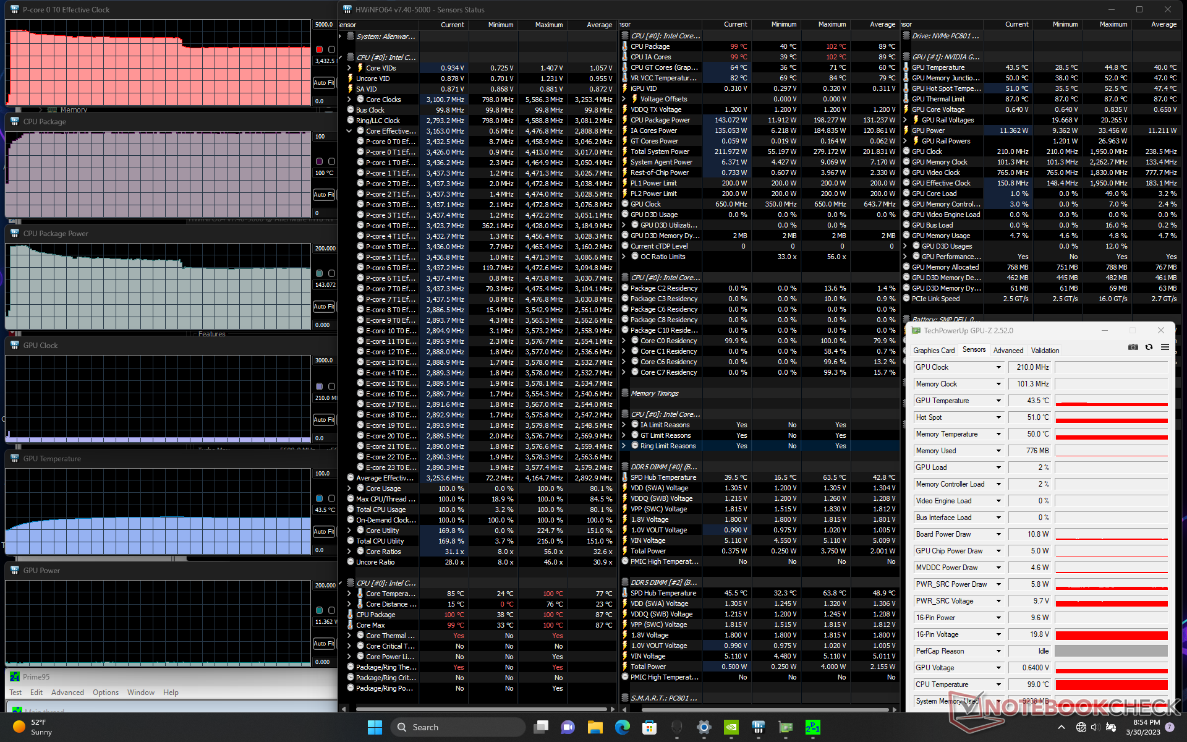Screen dimensions: 1187x742
Task: Click the taskbar Search box
Action: (x=457, y=727)
